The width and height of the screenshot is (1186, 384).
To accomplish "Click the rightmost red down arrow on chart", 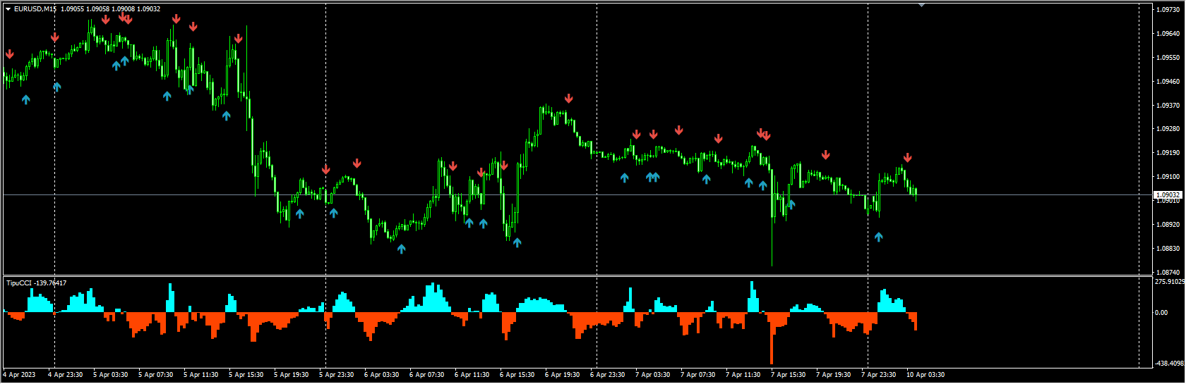I will coord(907,158).
